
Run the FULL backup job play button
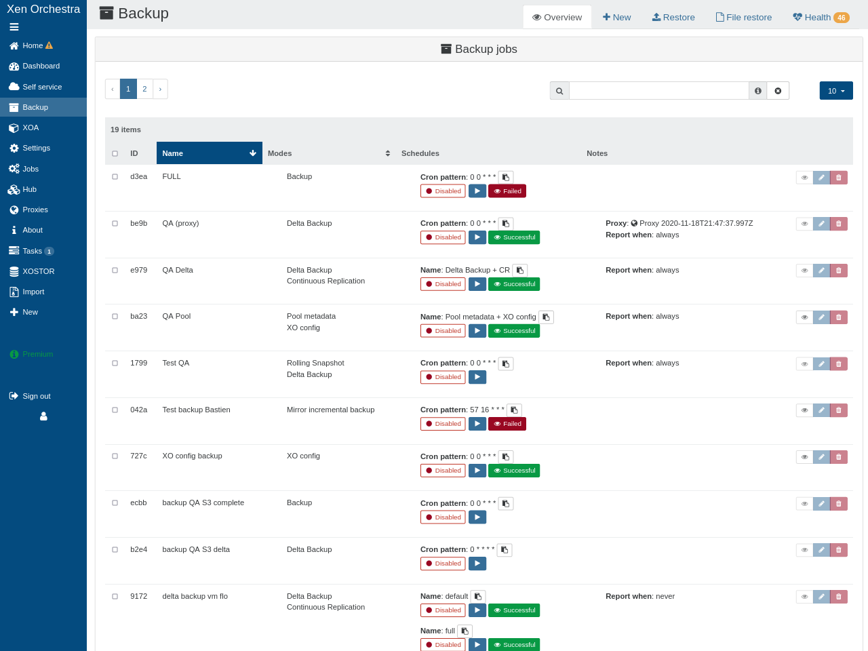(477, 191)
